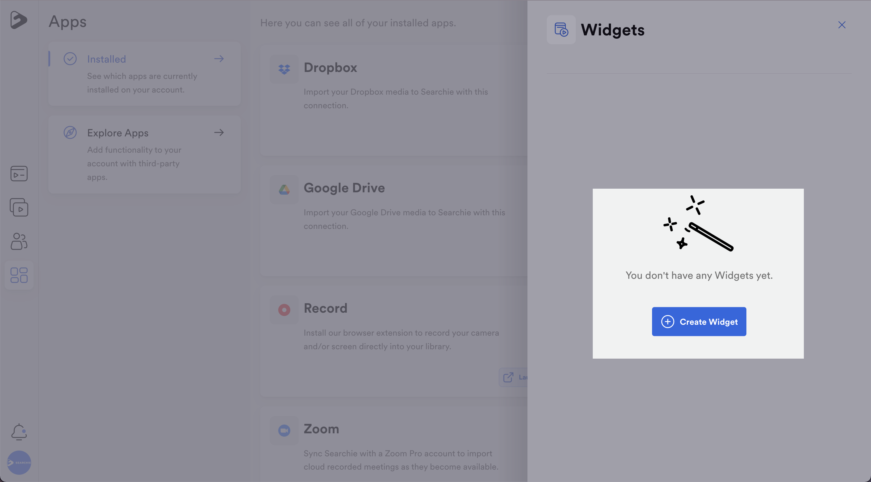
Task: Click the Launch button in the Record card
Action: tap(513, 377)
